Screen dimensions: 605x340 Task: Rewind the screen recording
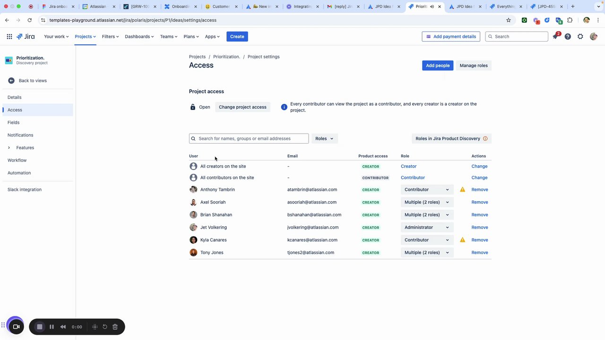(63, 327)
